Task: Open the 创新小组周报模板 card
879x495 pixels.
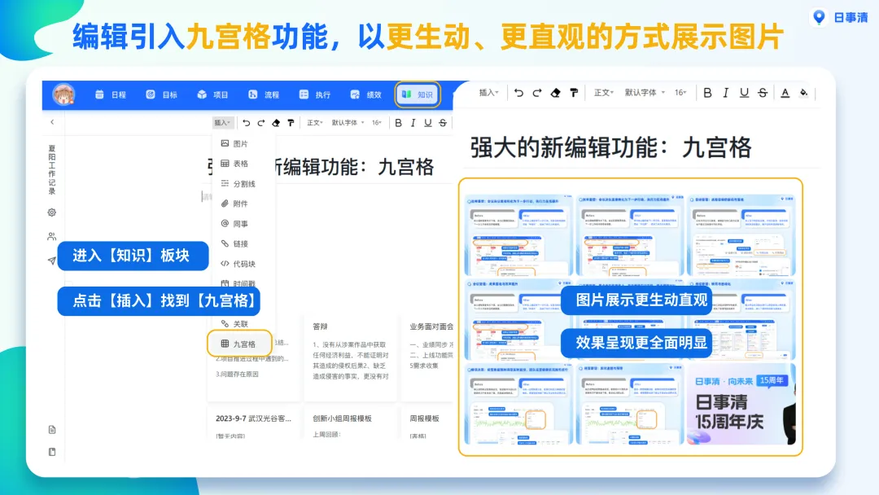Action: (x=350, y=425)
